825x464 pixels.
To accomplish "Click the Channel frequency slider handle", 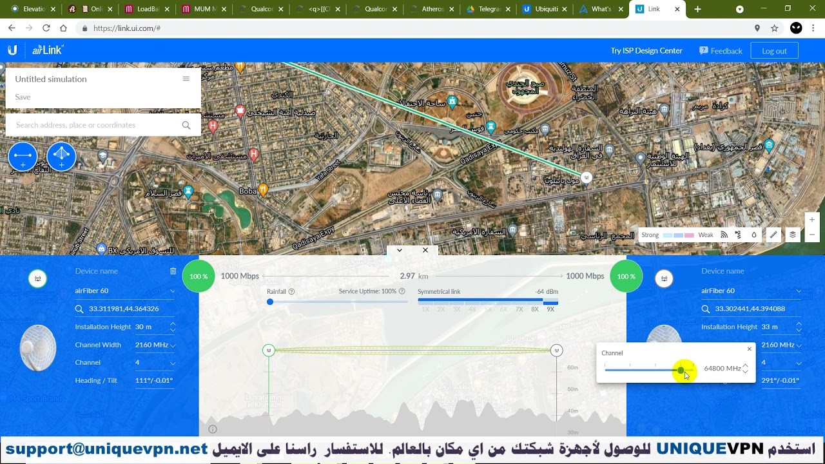I will click(681, 370).
